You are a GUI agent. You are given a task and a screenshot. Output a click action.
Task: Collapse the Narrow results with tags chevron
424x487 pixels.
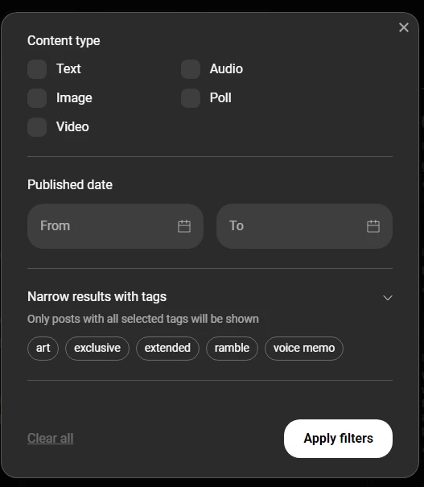coord(388,298)
